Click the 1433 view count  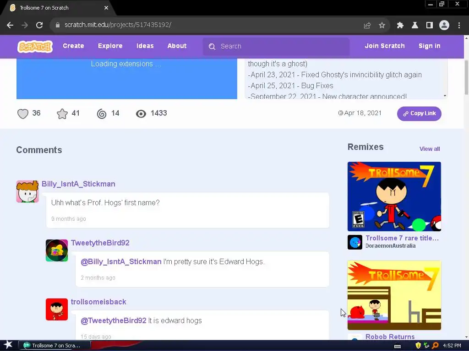pyautogui.click(x=159, y=113)
